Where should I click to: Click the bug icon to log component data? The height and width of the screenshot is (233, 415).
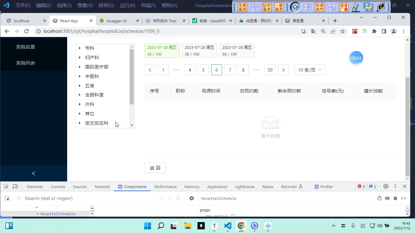point(395,198)
